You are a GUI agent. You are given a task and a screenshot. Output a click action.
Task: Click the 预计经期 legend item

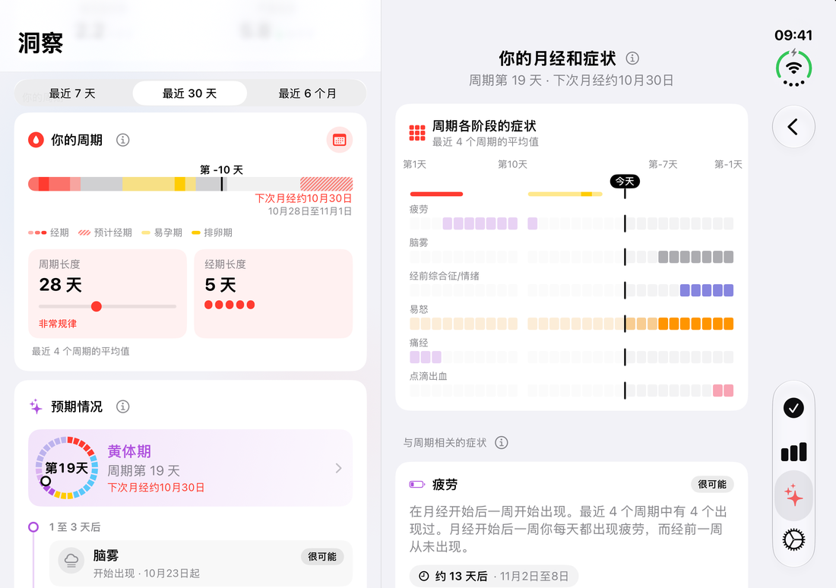(x=105, y=232)
